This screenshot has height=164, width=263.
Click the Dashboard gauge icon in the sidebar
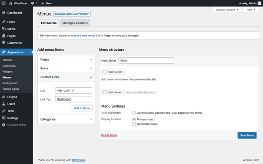coord(3,13)
